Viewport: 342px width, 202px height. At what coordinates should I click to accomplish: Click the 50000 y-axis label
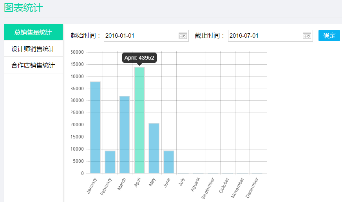point(77,52)
